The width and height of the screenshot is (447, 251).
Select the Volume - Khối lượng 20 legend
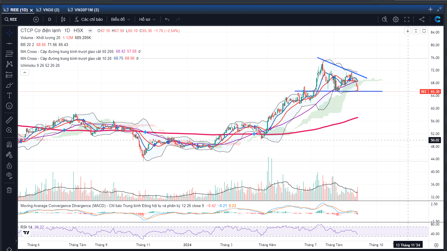(x=40, y=38)
